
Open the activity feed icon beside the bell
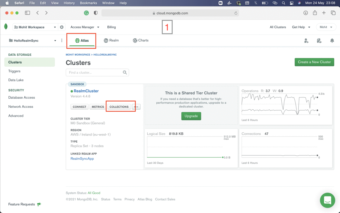(319, 41)
